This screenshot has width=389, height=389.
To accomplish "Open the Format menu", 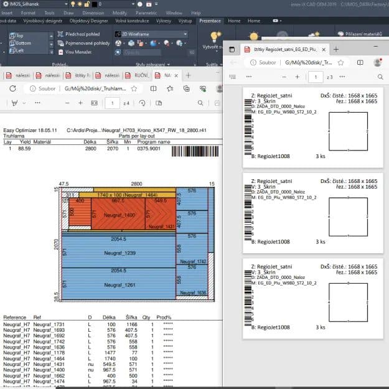I will click(28, 13).
